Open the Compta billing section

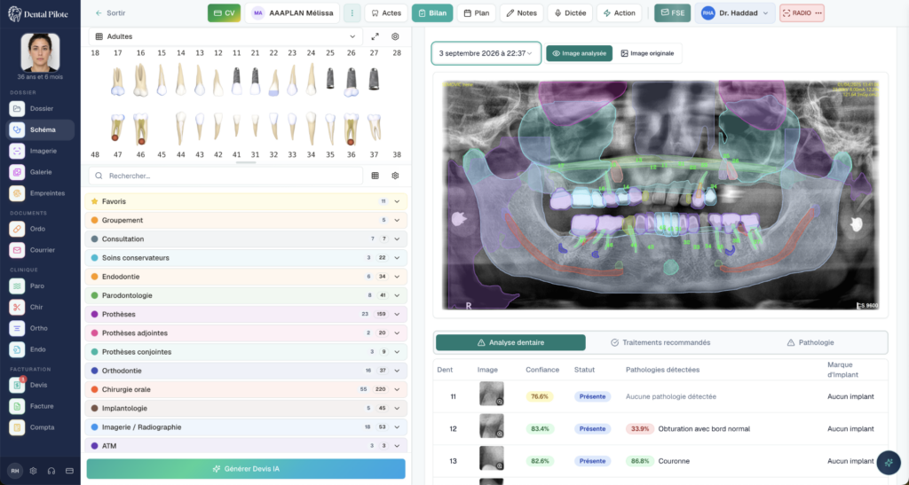pos(40,427)
